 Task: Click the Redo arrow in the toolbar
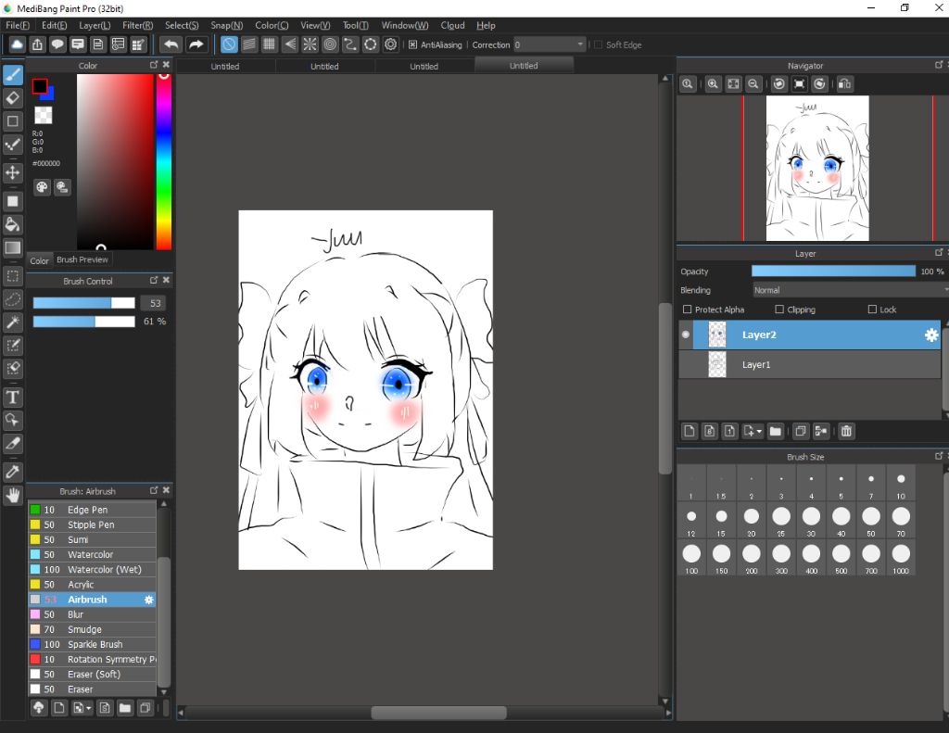point(196,44)
